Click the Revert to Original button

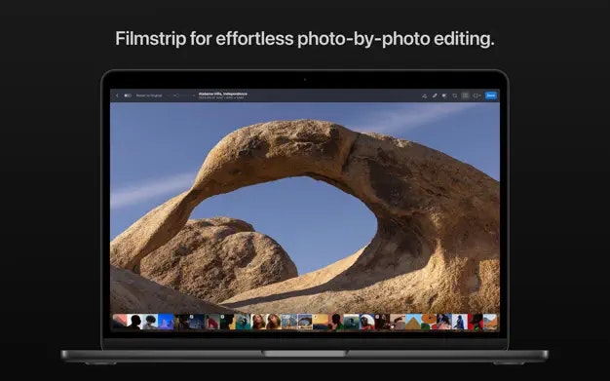(x=149, y=95)
